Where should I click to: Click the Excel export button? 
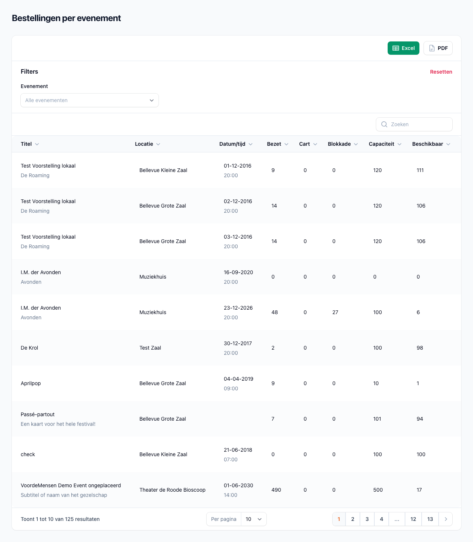[403, 48]
